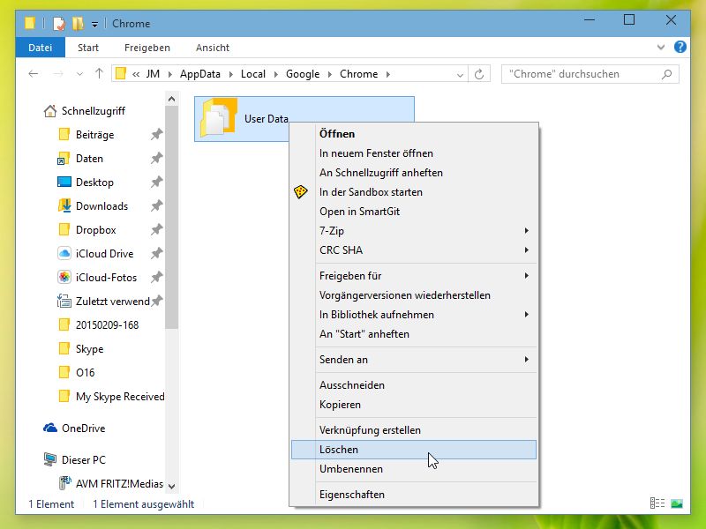Select Schnellzugriff in the navigation pane
This screenshot has height=529, width=706.
94,111
